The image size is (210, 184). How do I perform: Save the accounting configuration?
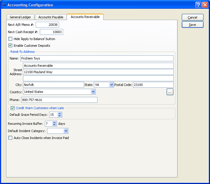coord(192,25)
